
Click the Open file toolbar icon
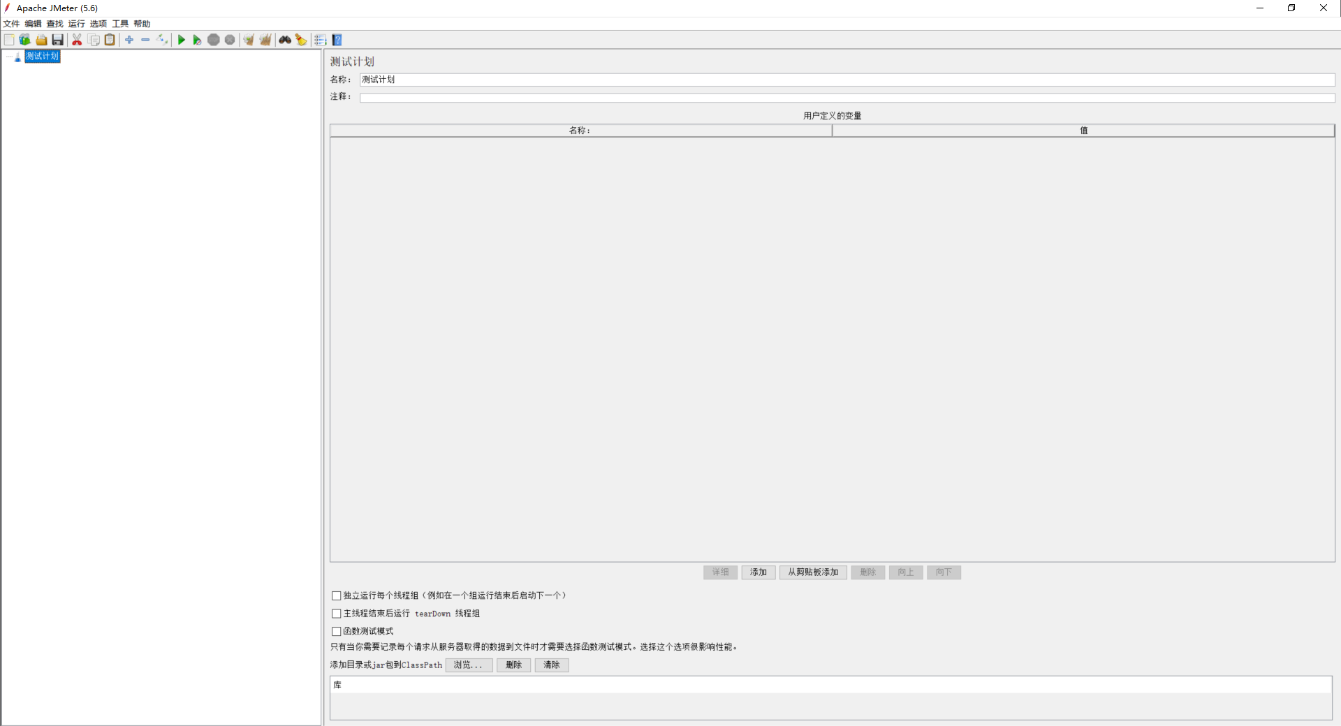[x=41, y=40]
